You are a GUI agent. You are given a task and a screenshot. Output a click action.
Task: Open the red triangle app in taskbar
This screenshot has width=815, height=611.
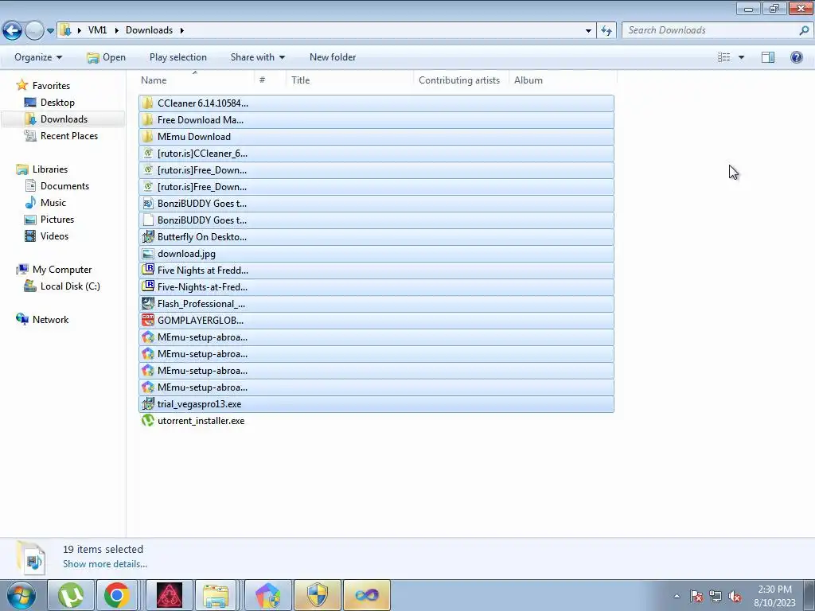pos(170,595)
